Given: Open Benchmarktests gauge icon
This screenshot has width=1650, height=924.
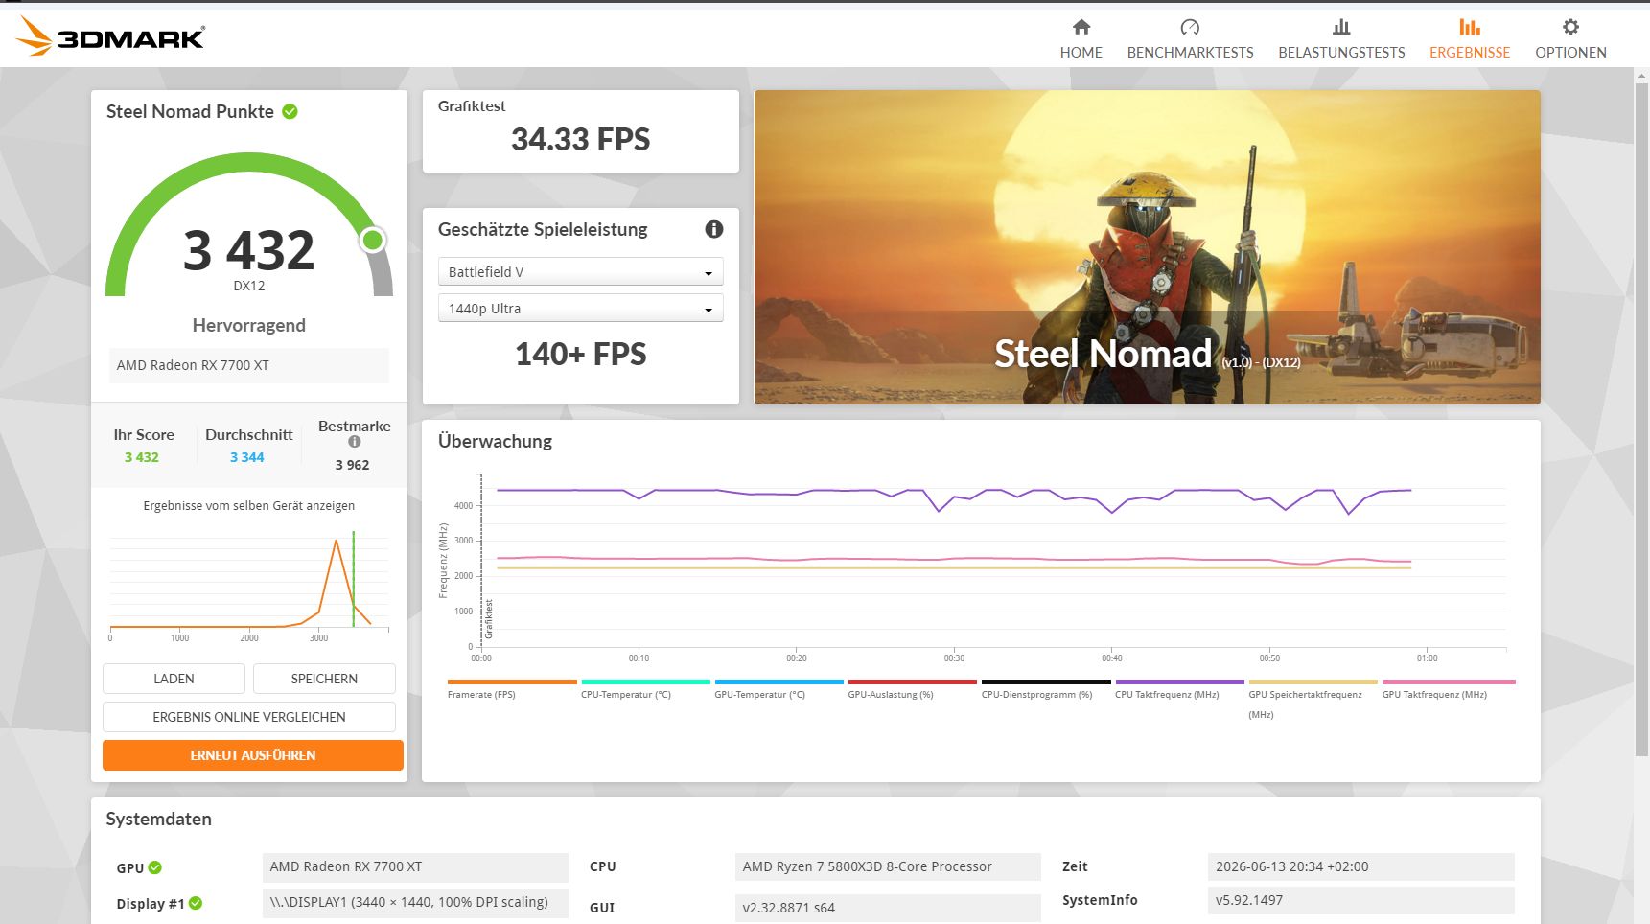Looking at the screenshot, I should pyautogui.click(x=1190, y=27).
